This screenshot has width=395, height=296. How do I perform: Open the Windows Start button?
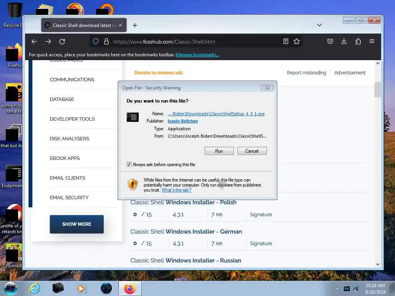pyautogui.click(x=10, y=288)
